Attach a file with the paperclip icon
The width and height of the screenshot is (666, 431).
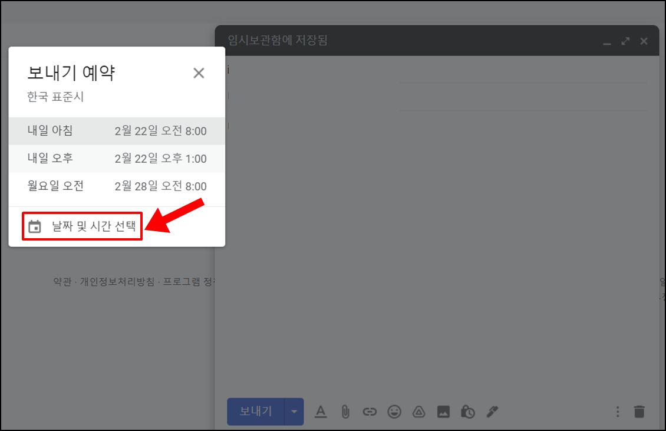[x=345, y=412]
